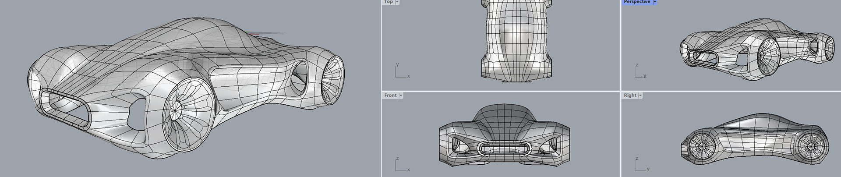841x177 pixels.
Task: Click the large car model's front grille
Action: coord(66,110)
